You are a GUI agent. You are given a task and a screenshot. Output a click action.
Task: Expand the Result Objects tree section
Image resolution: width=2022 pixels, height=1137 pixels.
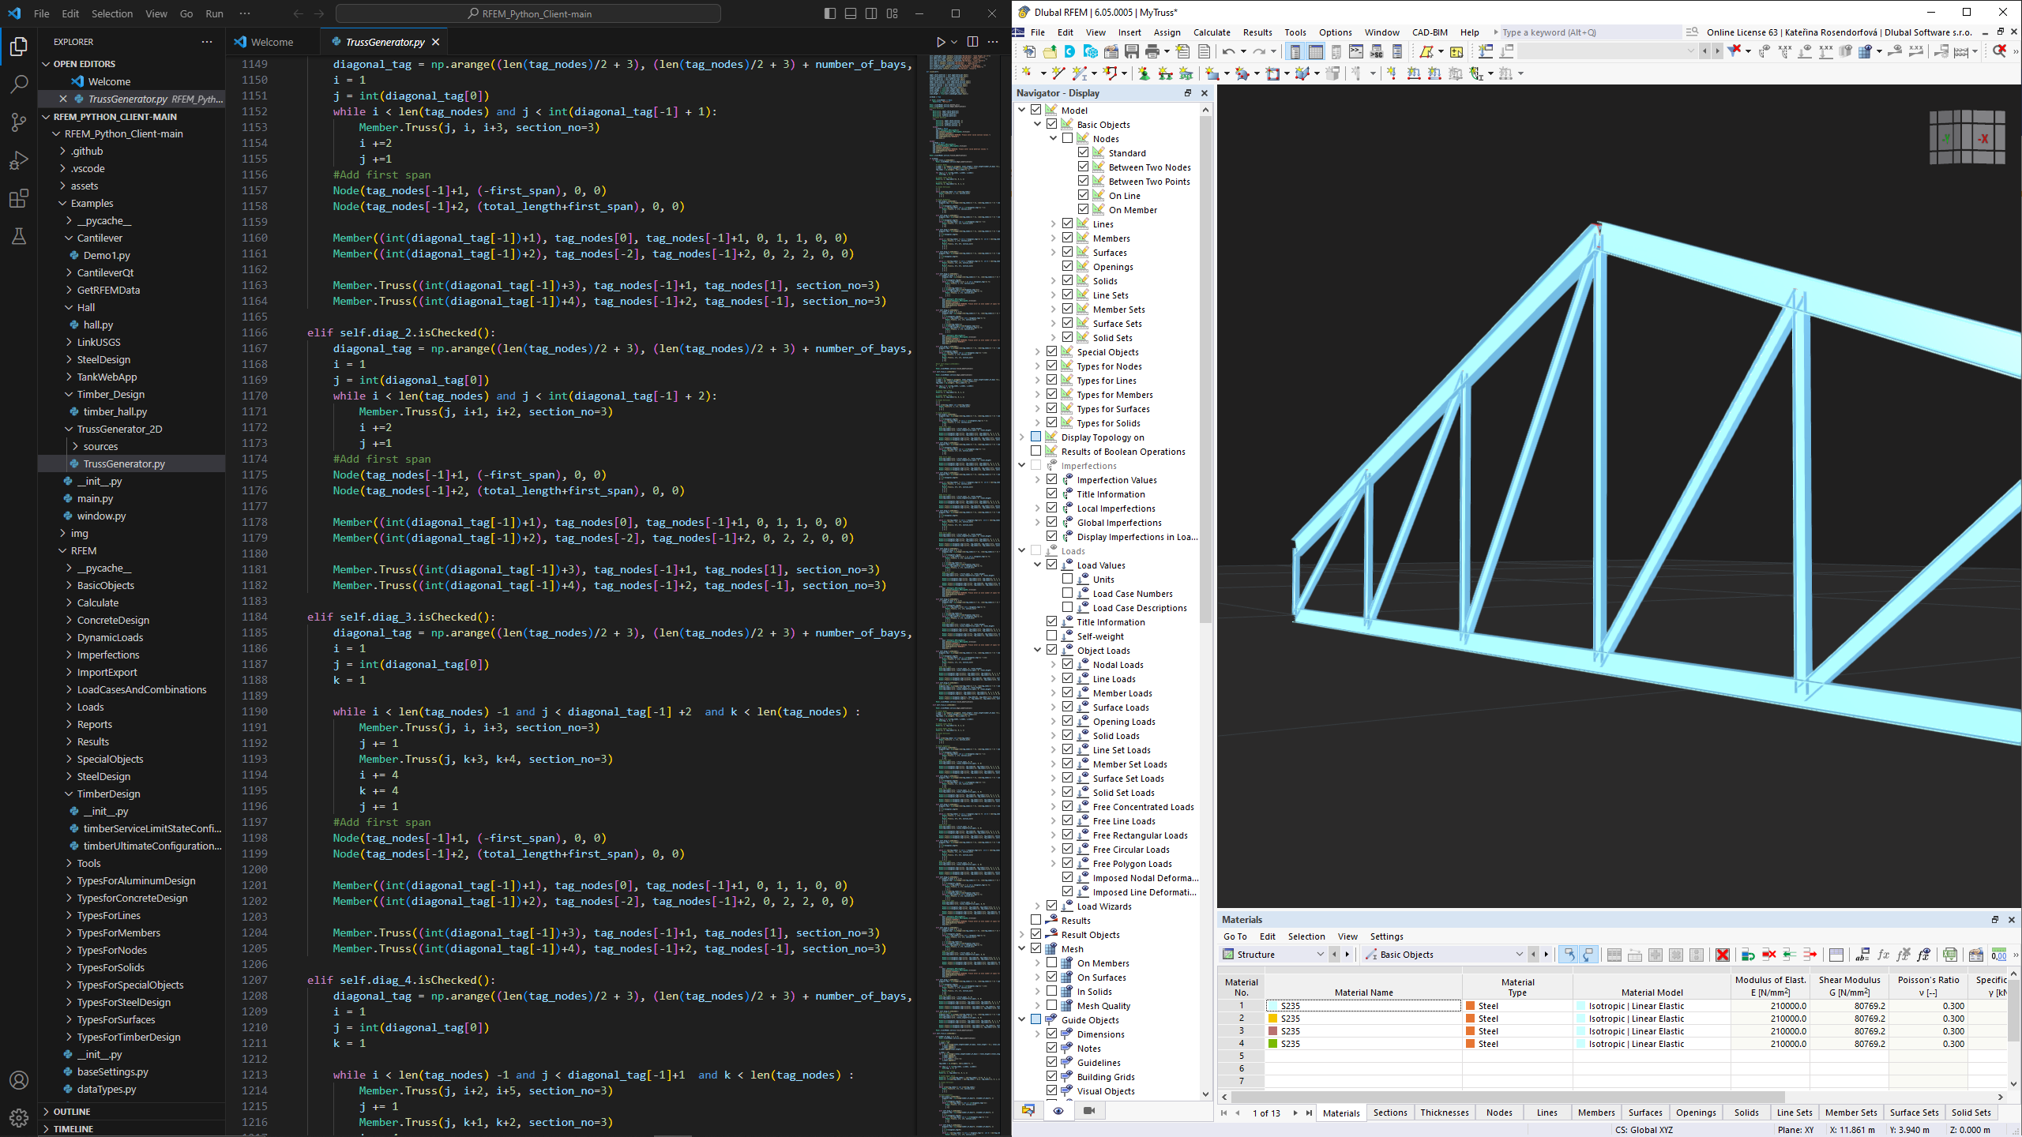(1022, 934)
